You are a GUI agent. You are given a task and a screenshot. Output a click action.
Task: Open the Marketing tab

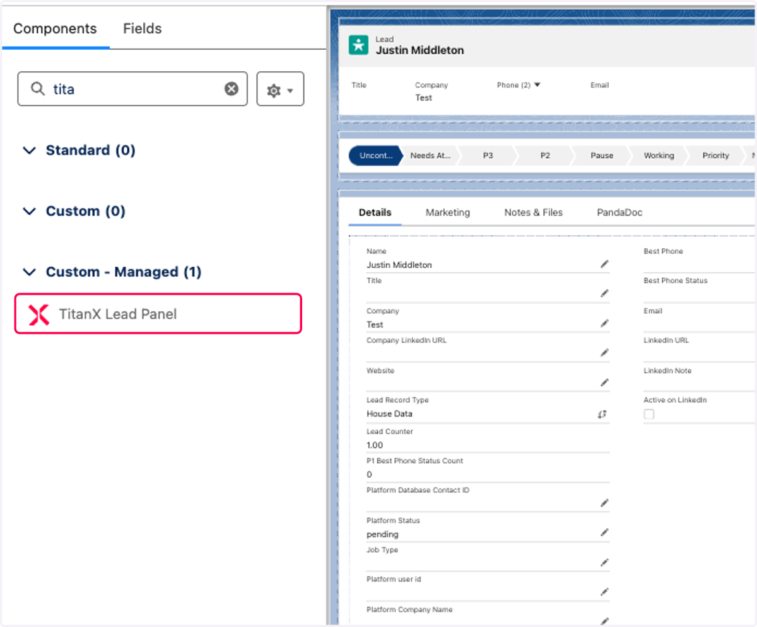[x=448, y=212]
